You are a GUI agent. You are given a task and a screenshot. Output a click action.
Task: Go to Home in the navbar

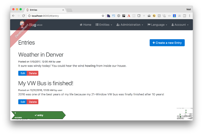coord(86,25)
